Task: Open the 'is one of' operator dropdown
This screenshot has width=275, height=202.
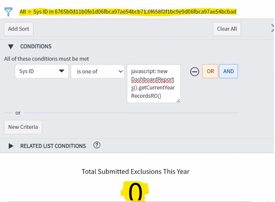Action: click(98, 72)
